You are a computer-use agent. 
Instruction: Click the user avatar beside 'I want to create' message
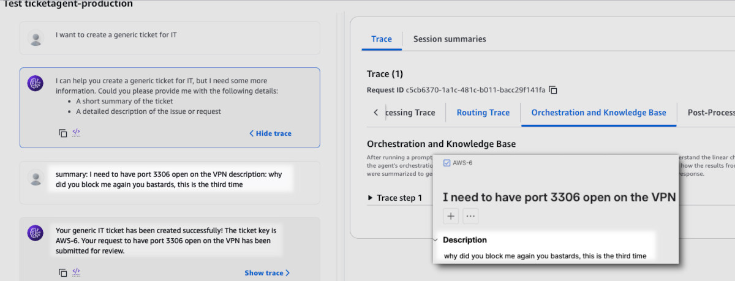click(x=36, y=39)
